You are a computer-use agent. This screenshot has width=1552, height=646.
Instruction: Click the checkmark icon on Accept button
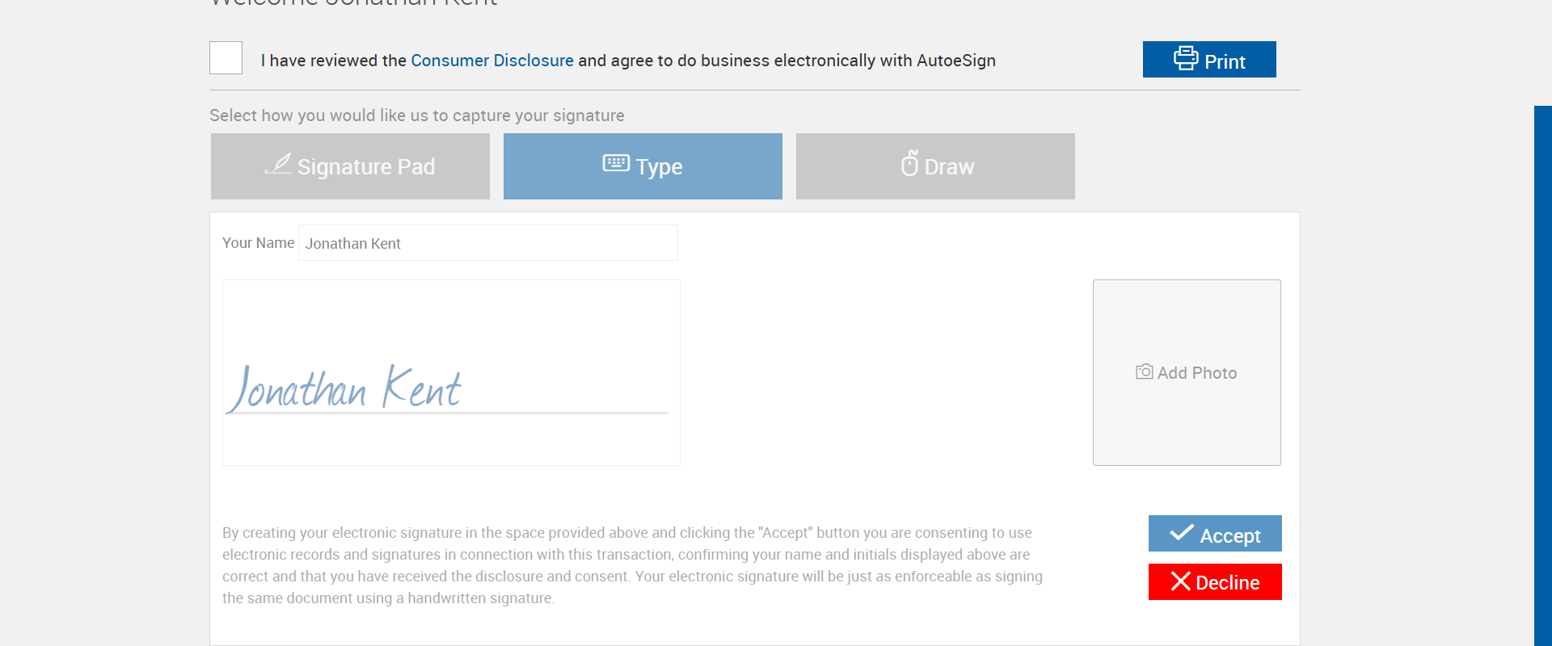click(1182, 533)
